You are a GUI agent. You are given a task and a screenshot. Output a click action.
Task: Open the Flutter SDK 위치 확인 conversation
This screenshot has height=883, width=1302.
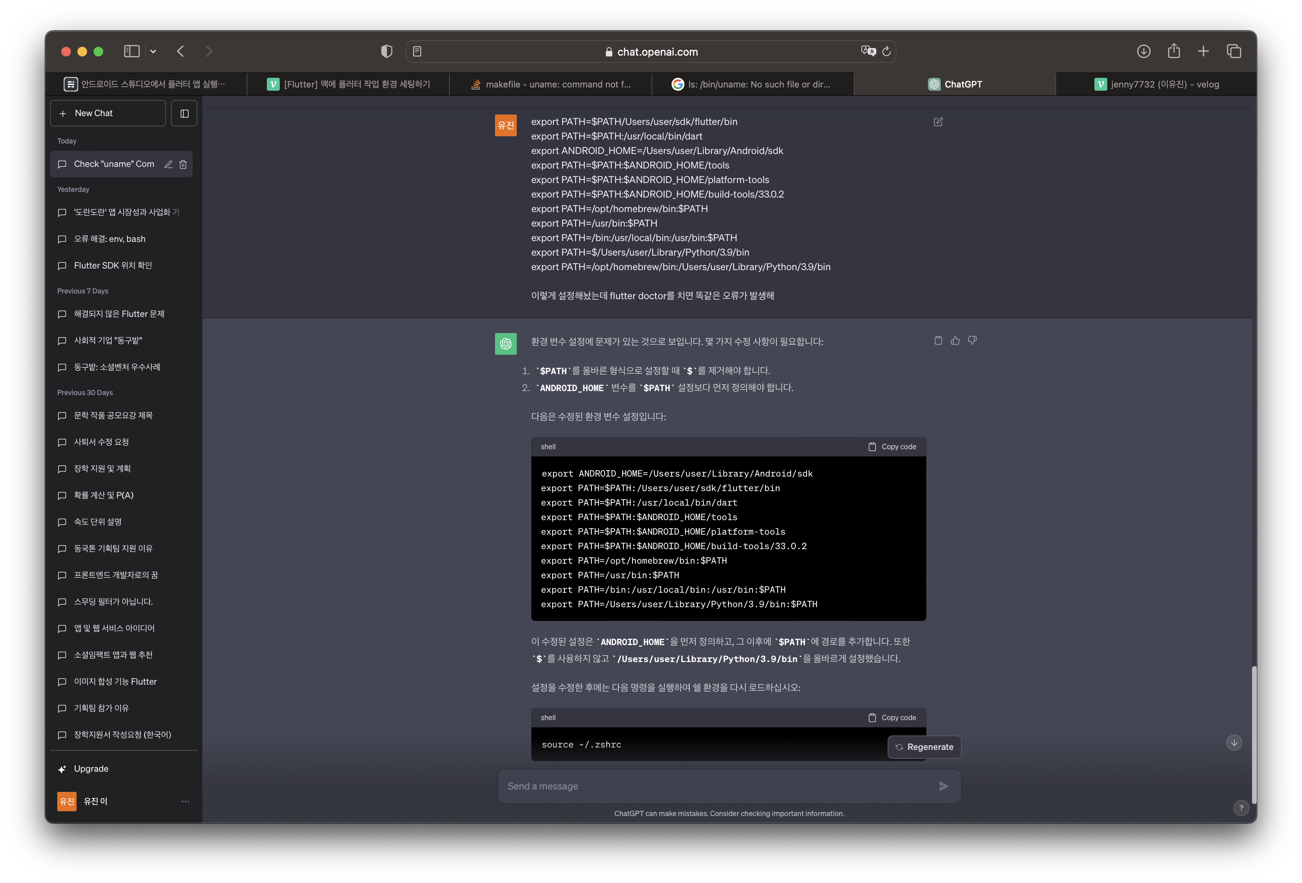[x=122, y=266]
